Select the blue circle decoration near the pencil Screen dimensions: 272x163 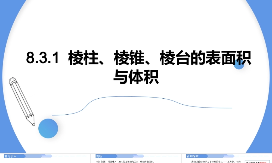[48, 128]
